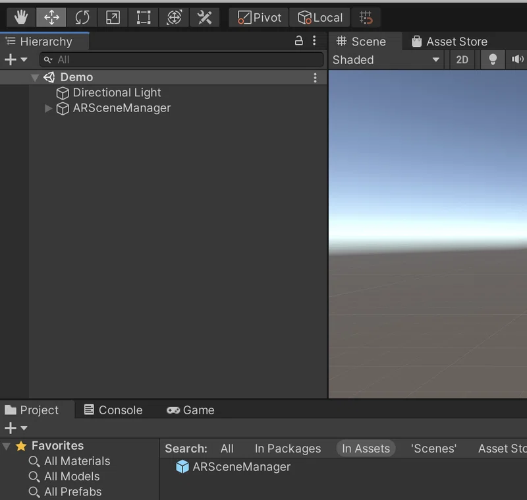Switch to the Hierarchy tab
The height and width of the screenshot is (500, 527).
(44, 42)
